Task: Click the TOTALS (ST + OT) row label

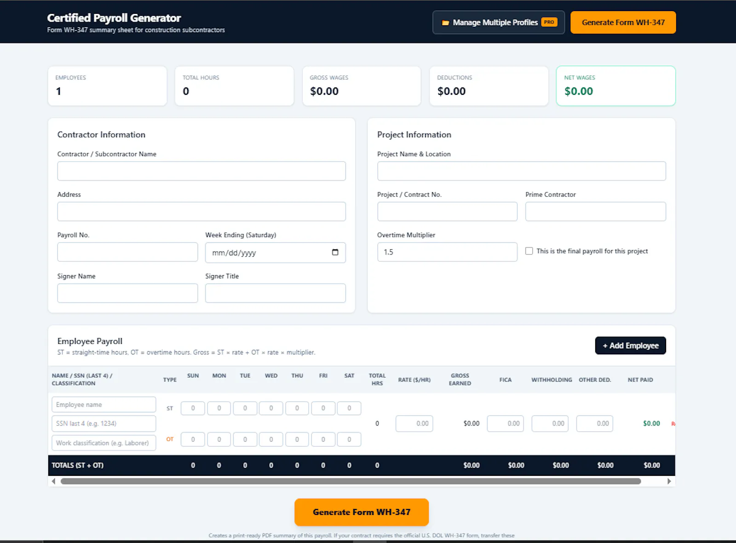Action: (x=77, y=465)
